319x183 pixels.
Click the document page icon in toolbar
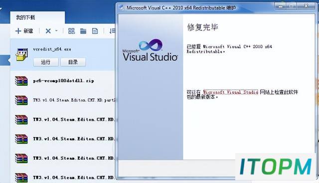95,31
